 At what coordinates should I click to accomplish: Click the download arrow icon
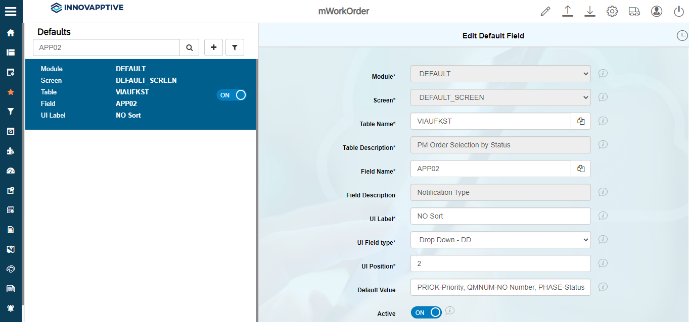point(590,11)
